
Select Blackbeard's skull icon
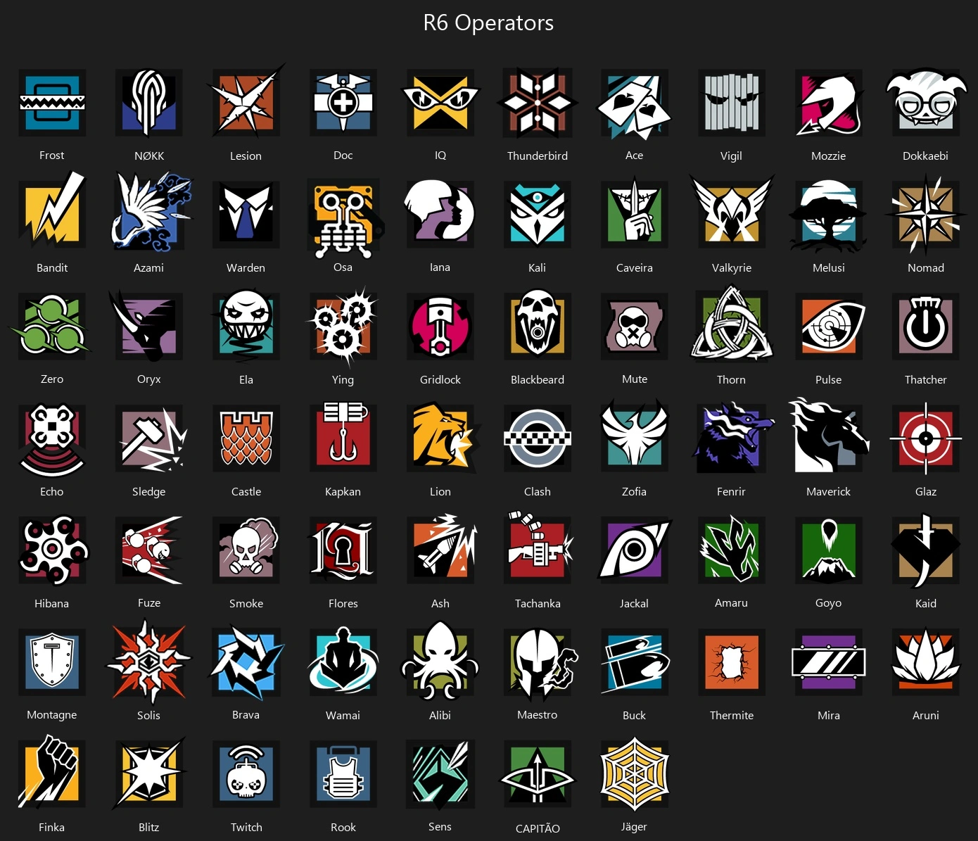(x=538, y=326)
